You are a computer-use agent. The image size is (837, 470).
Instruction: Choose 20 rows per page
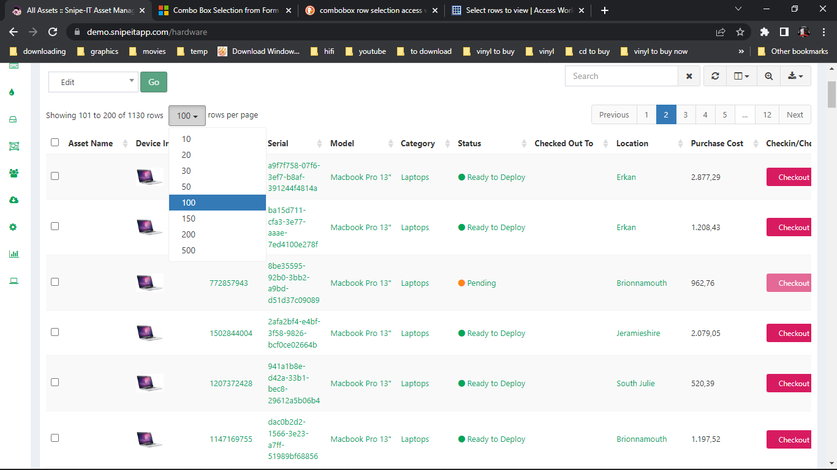218,155
